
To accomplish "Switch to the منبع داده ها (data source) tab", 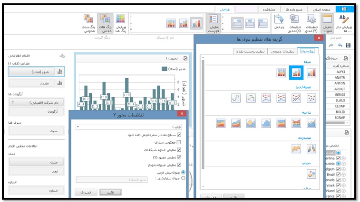I will [293, 9].
